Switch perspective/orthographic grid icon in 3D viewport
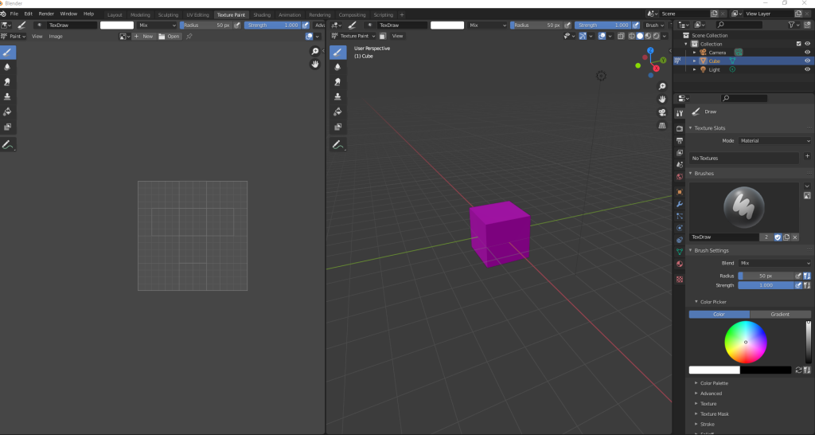 click(662, 125)
